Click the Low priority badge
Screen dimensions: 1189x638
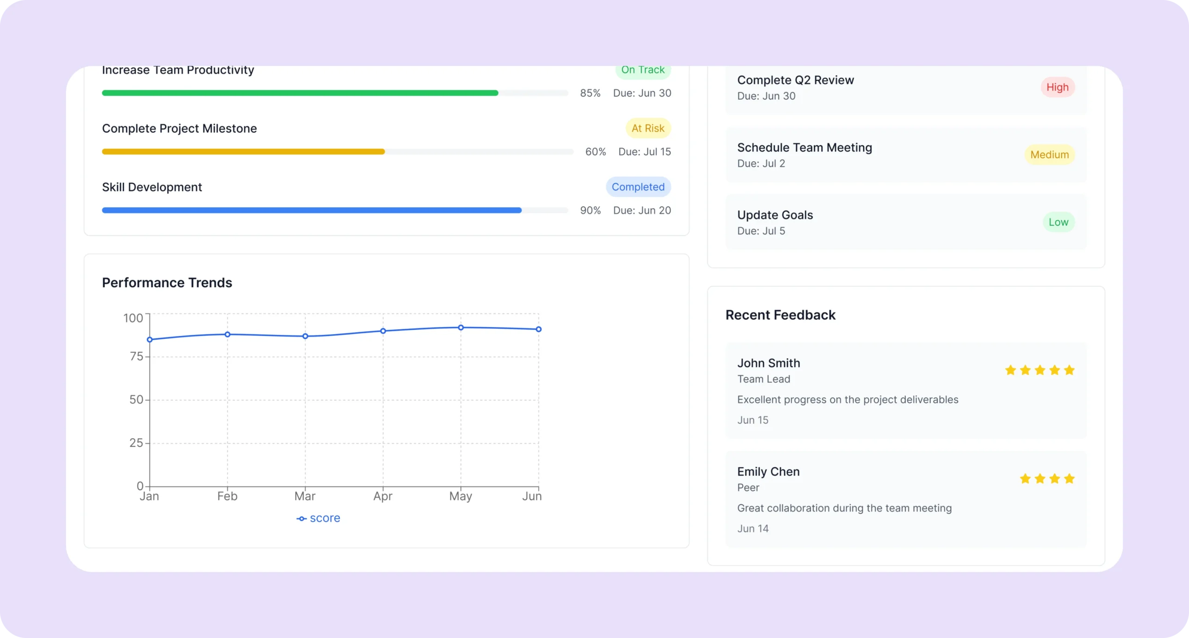pos(1058,222)
